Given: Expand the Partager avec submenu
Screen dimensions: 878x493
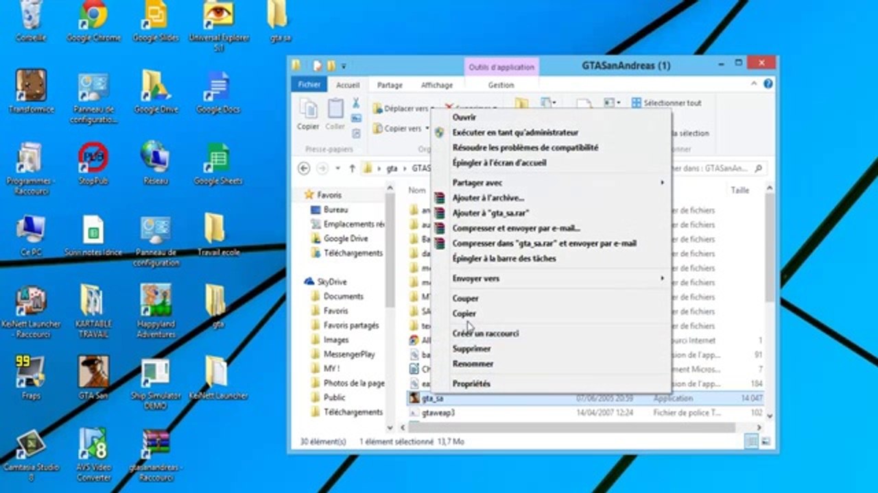Looking at the screenshot, I should [x=551, y=183].
